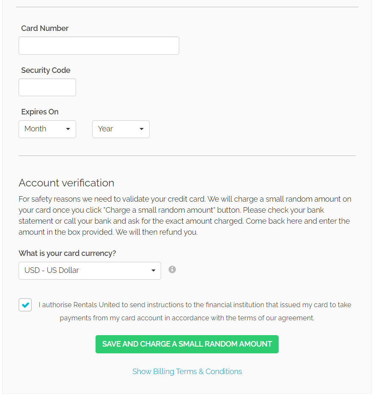This screenshot has height=397, width=375.
Task: Click the Expires On label
Action: pyautogui.click(x=40, y=112)
